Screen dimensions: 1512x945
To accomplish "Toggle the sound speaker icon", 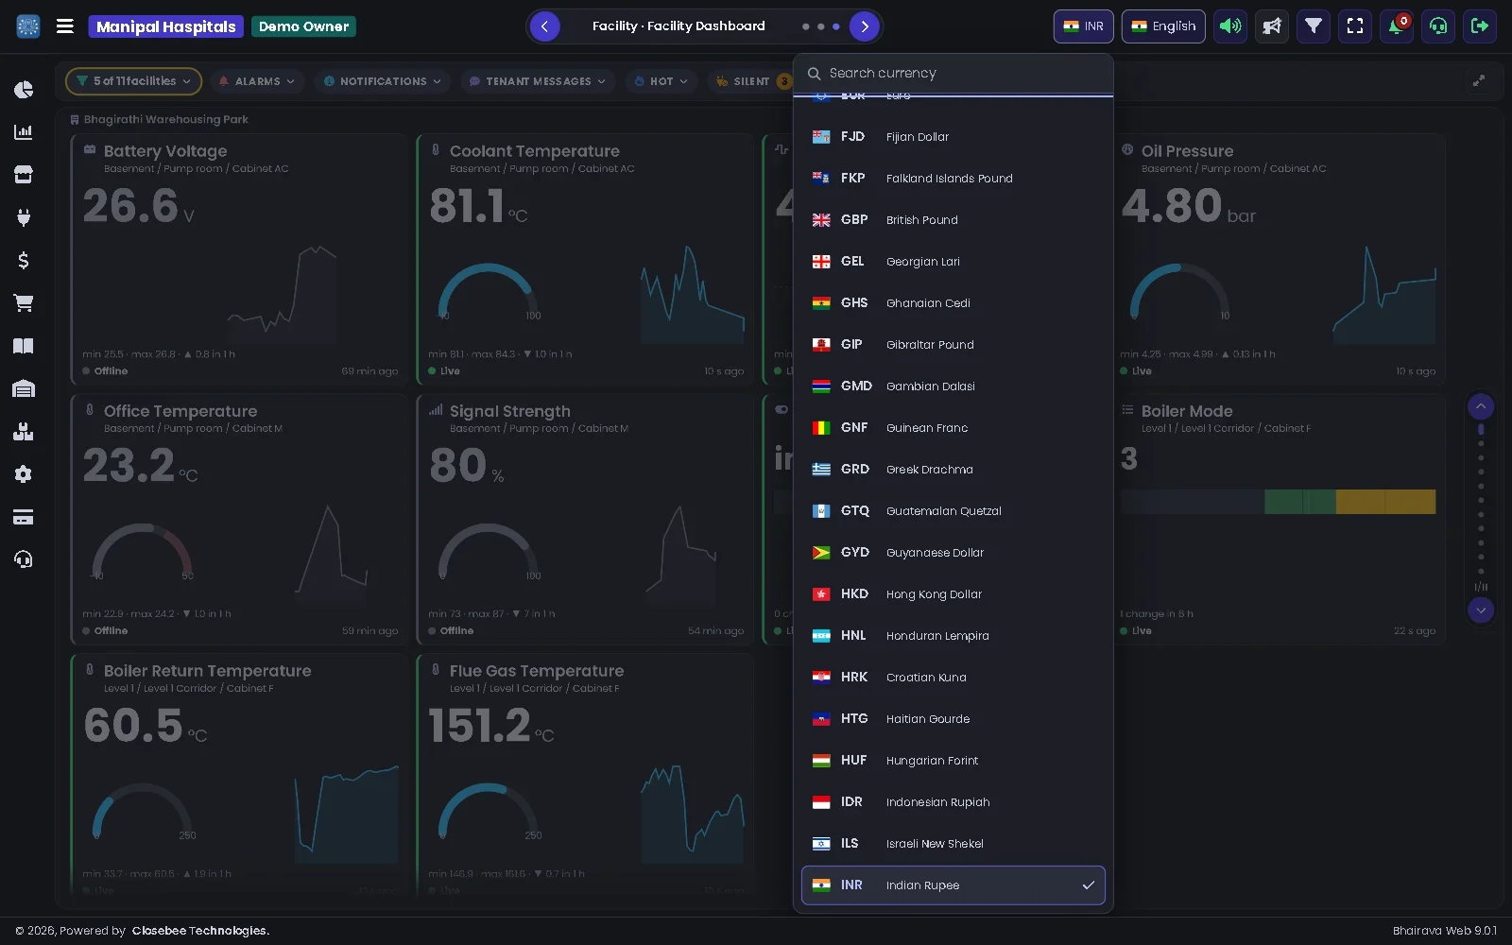I will coord(1230,26).
